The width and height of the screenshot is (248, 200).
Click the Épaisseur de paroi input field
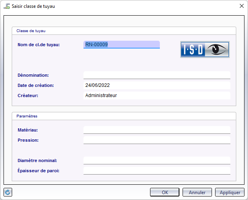click(x=157, y=171)
